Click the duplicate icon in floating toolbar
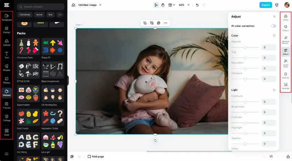The height and width of the screenshot is (161, 292). pyautogui.click(x=158, y=23)
